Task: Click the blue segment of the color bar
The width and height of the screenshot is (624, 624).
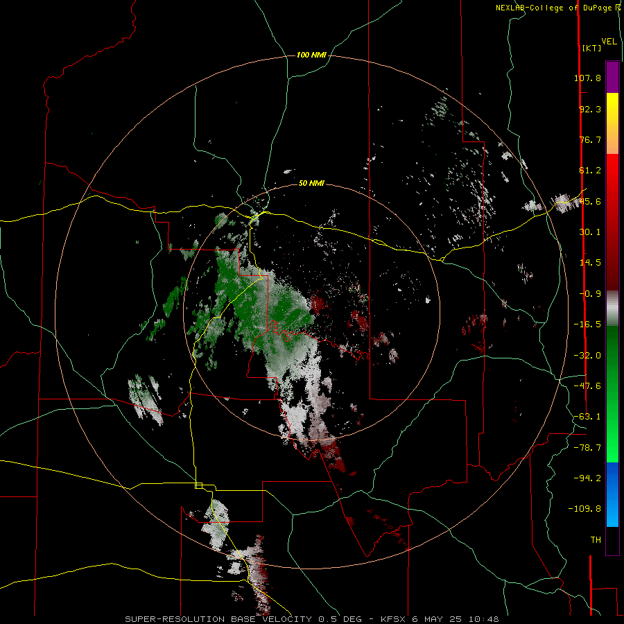Action: pos(612,494)
